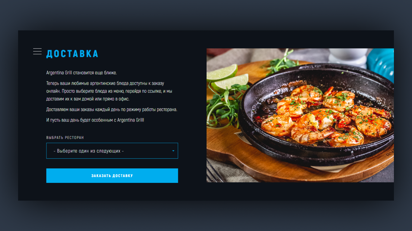
Task: Click the line "доставим их к вам домой"
Action: pos(70,99)
